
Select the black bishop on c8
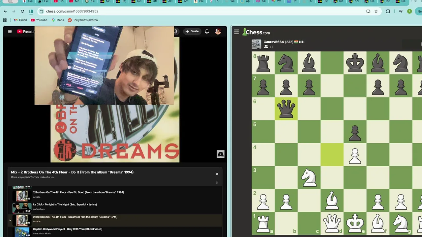(x=309, y=63)
